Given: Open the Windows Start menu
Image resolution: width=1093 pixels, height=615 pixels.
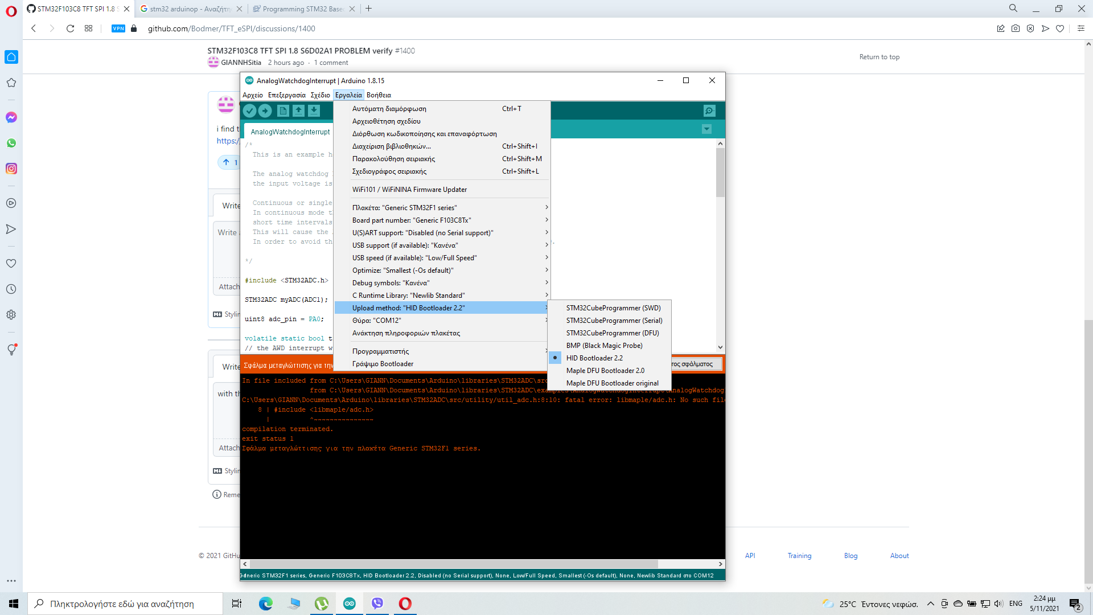Looking at the screenshot, I should pos(14,604).
